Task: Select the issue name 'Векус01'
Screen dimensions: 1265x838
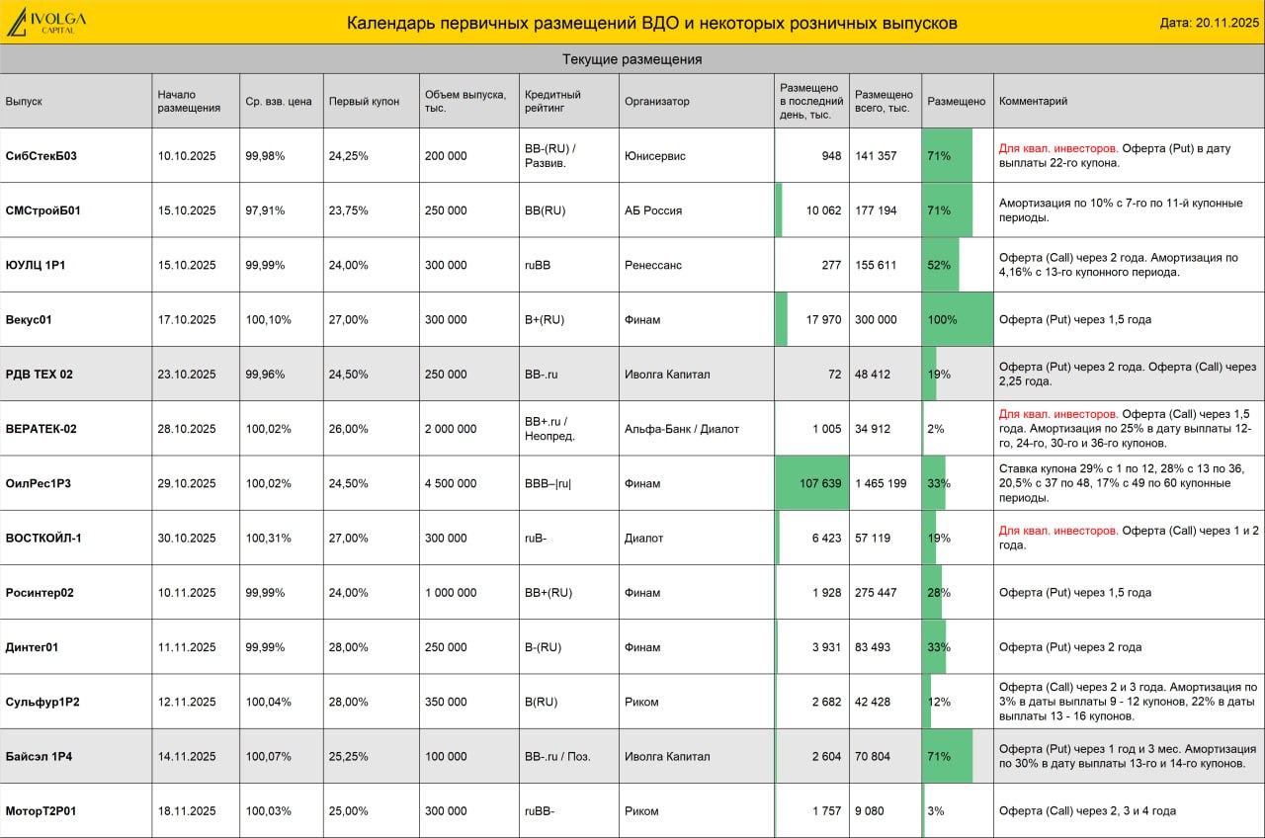Action: (x=28, y=319)
